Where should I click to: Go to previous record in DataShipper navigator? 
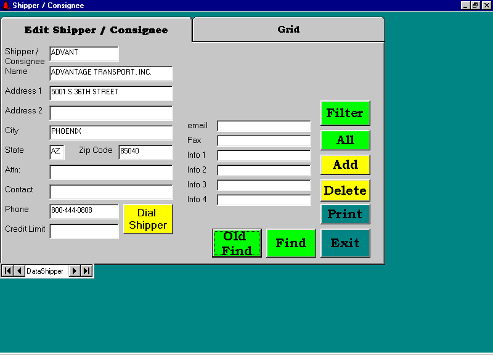[19, 271]
